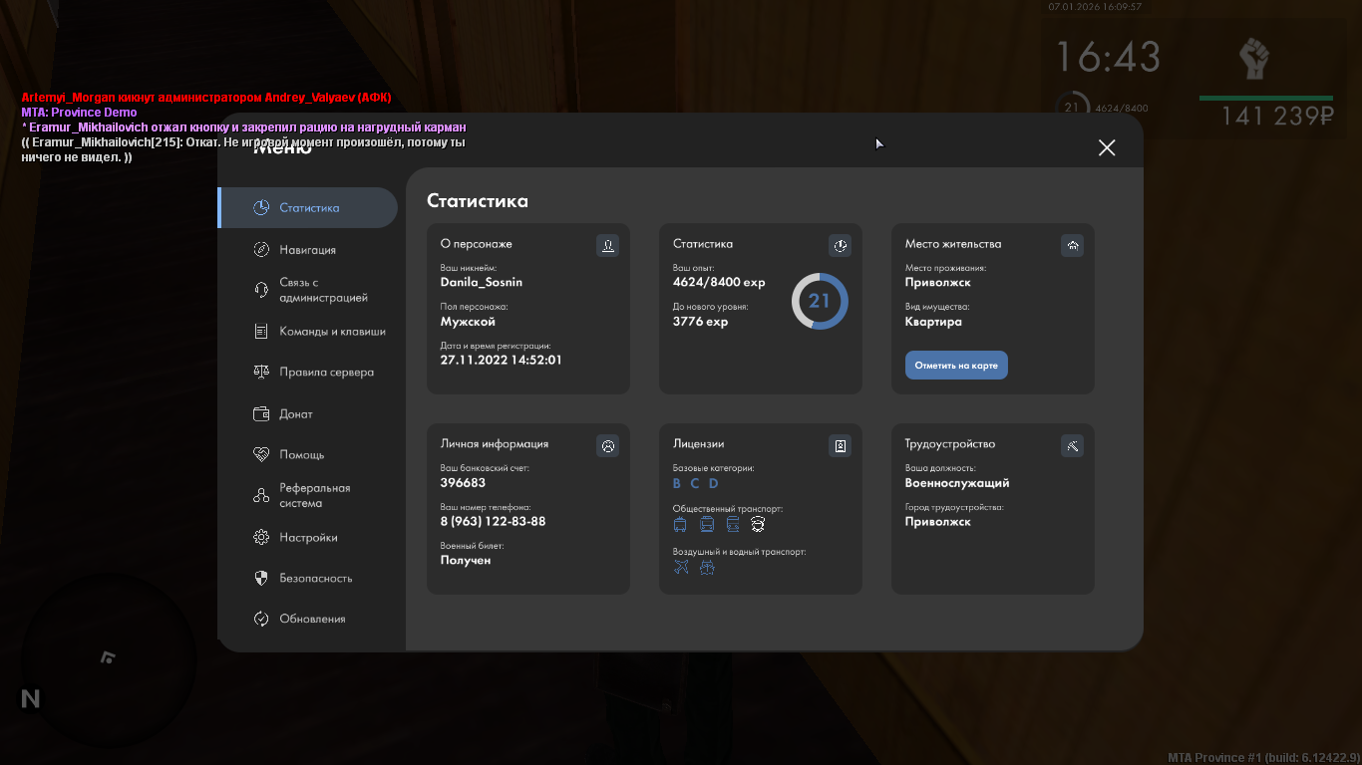This screenshot has height=765, width=1362.
Task: Click the licenses card badge icon
Action: pos(841,445)
